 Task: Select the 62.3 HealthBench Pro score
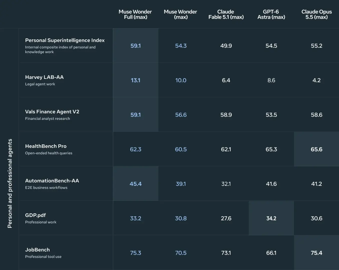pos(135,149)
